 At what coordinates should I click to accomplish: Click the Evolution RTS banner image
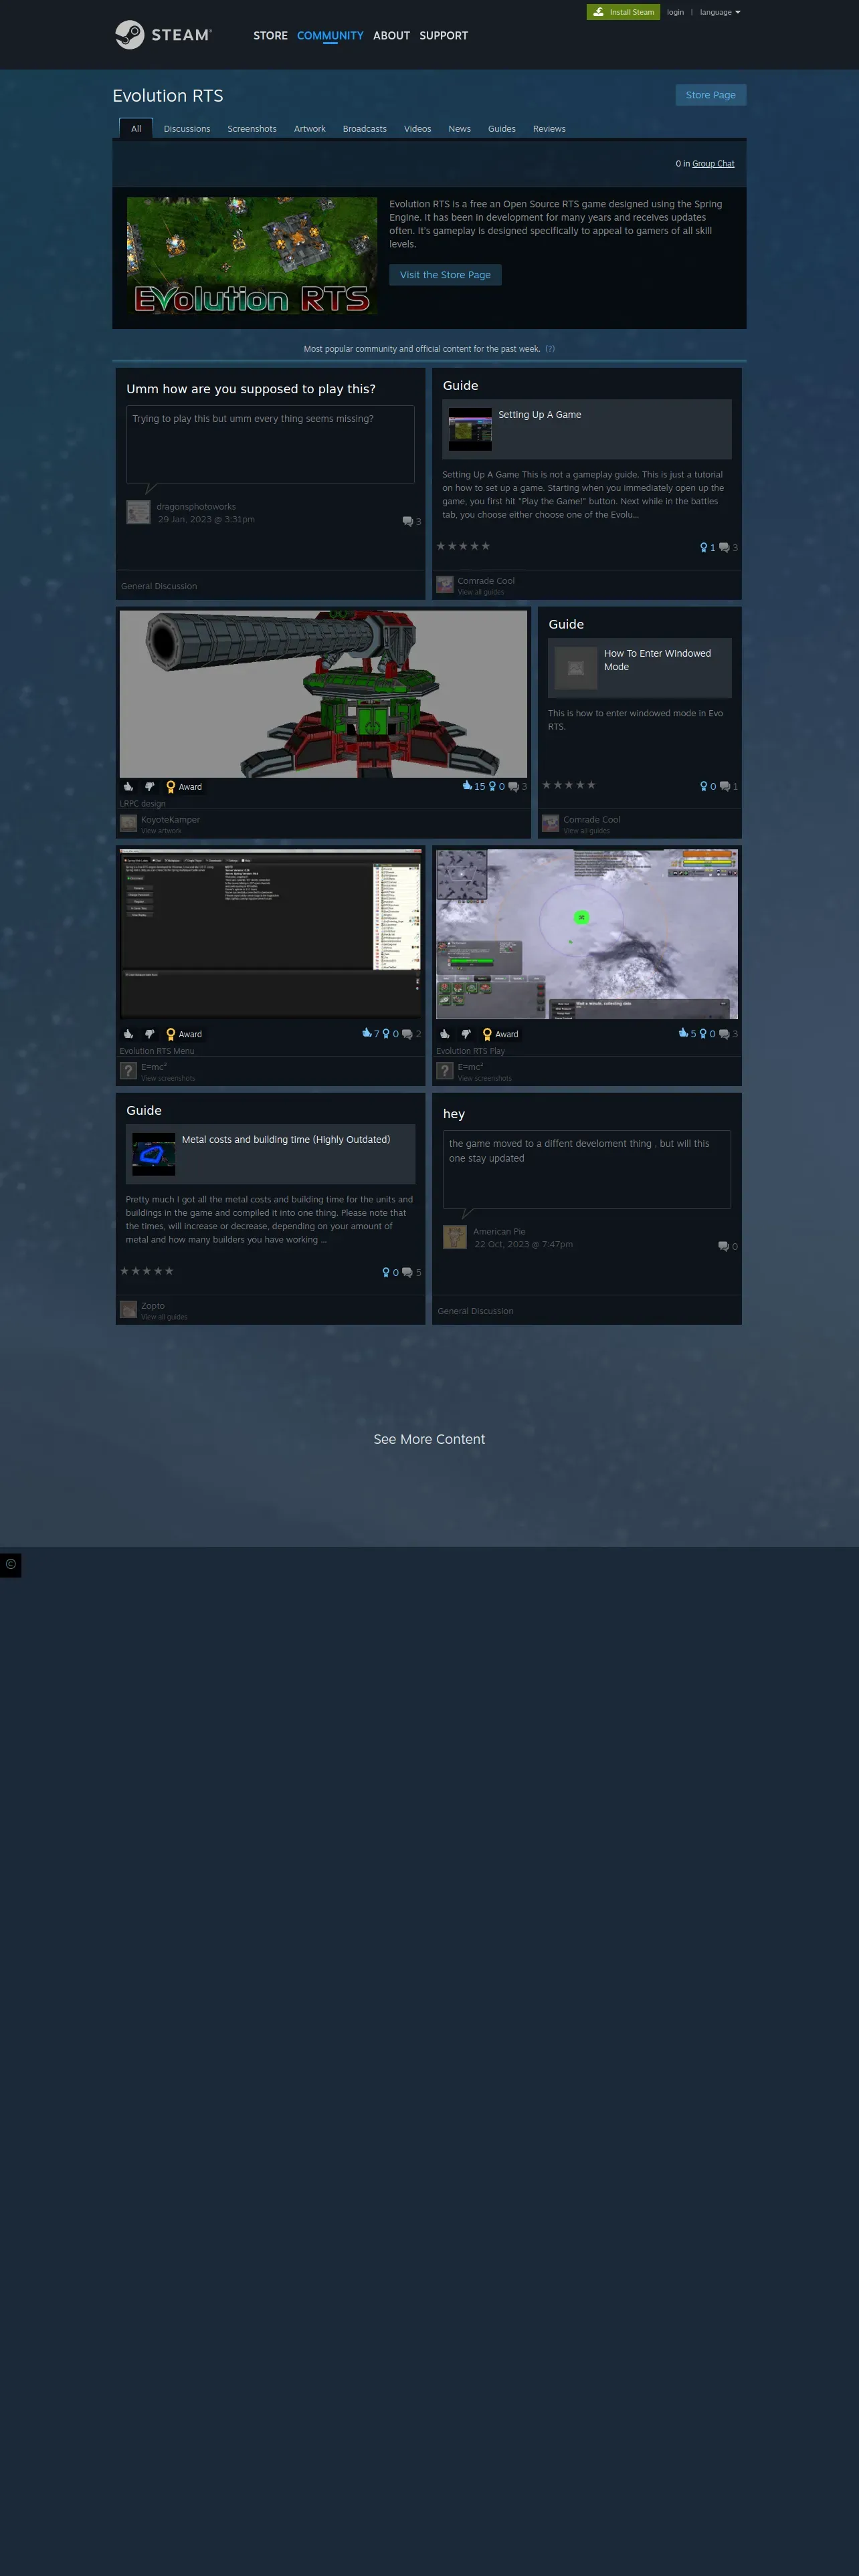tap(252, 256)
